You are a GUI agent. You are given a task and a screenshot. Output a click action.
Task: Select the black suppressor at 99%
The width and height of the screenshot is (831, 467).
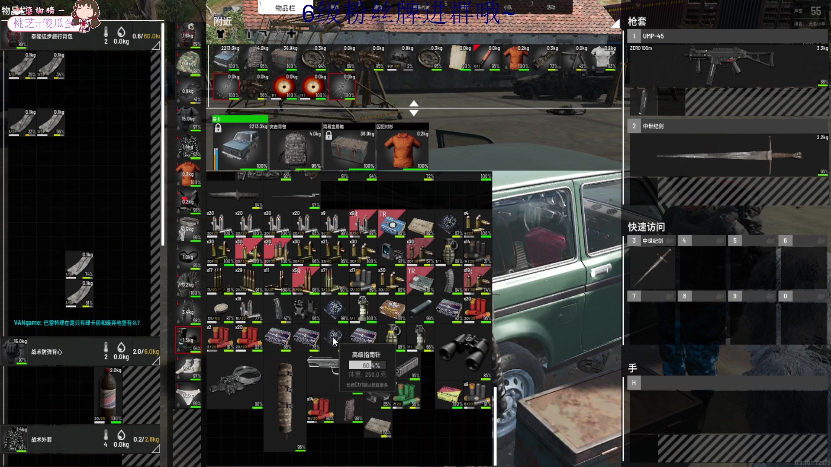click(421, 309)
